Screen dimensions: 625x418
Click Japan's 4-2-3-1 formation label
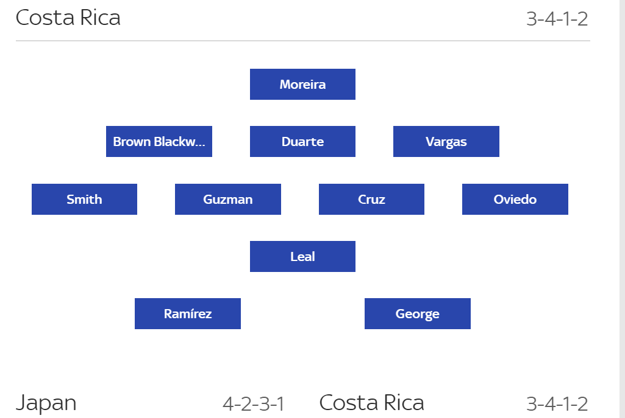(253, 404)
